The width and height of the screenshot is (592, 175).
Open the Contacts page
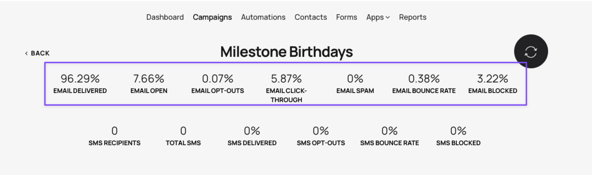point(311,17)
